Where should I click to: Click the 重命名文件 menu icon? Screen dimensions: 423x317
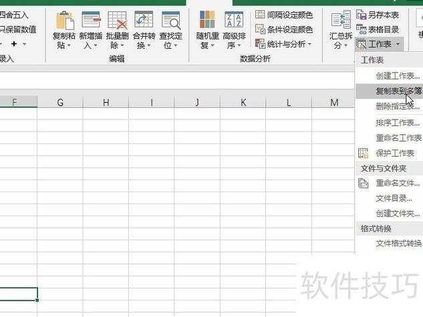363,183
